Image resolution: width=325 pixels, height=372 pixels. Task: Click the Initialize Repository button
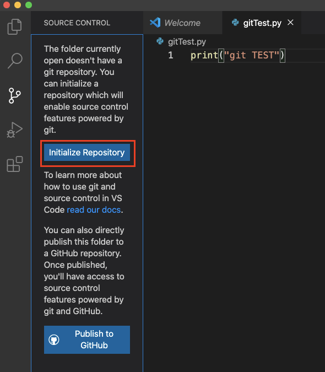87,152
